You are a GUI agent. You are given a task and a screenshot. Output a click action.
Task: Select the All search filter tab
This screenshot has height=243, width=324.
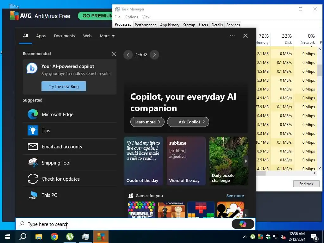pyautogui.click(x=25, y=36)
